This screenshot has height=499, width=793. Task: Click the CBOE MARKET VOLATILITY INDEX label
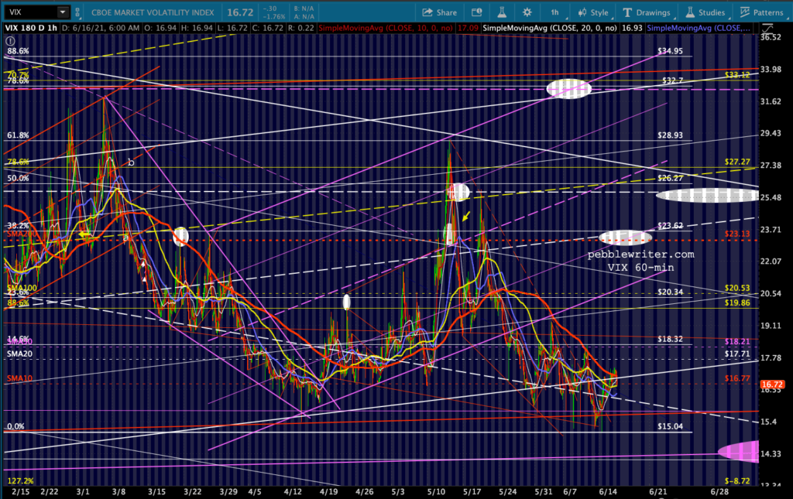(153, 12)
